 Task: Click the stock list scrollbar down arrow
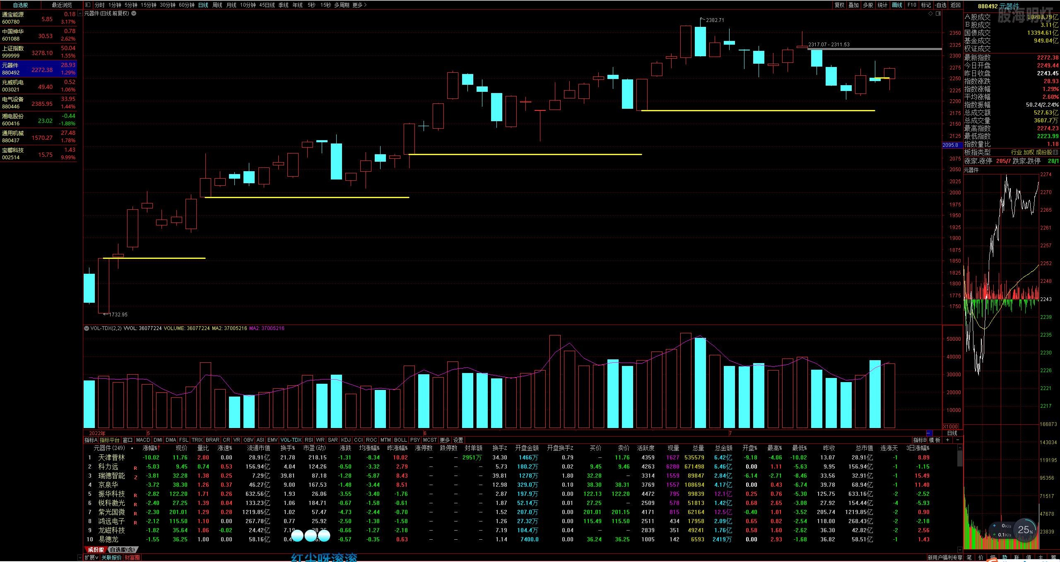click(x=960, y=549)
